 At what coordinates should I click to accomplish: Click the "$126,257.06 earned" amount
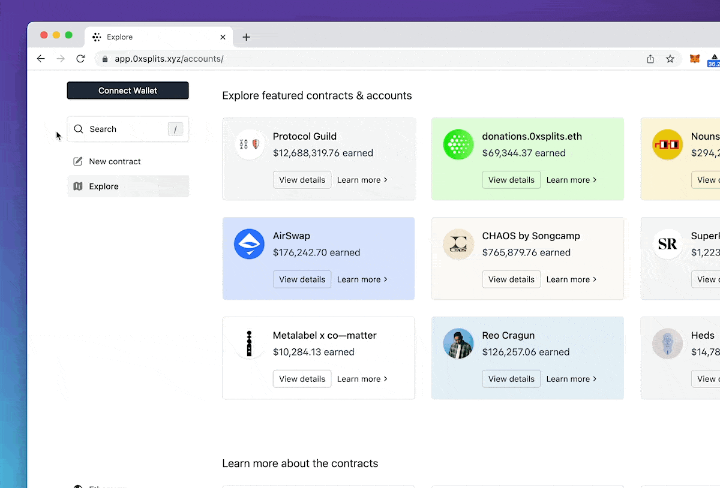pos(526,352)
